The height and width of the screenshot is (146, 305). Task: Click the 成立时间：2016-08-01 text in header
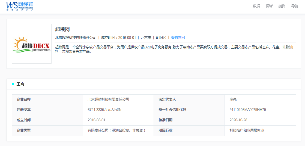pos(118,38)
